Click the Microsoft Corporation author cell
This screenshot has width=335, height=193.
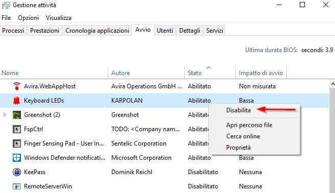click(x=141, y=158)
